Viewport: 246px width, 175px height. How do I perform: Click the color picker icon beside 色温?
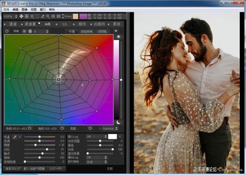(x=15, y=136)
